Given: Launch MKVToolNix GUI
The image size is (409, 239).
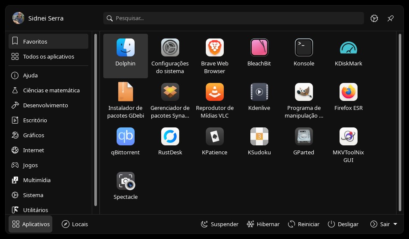Looking at the screenshot, I should tap(349, 145).
